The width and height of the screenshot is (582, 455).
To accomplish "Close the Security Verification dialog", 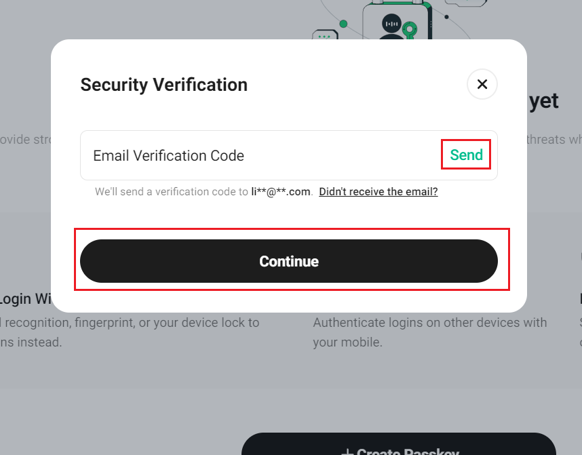I will coord(482,84).
